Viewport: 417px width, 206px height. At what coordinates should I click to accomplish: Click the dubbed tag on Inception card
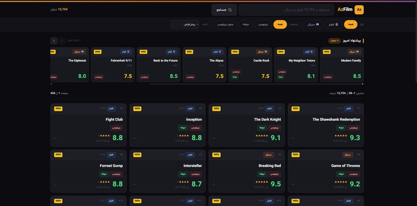(183, 128)
